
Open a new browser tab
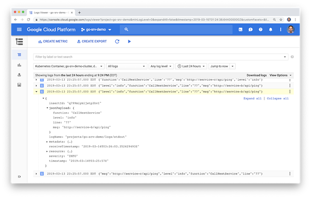pos(79,13)
